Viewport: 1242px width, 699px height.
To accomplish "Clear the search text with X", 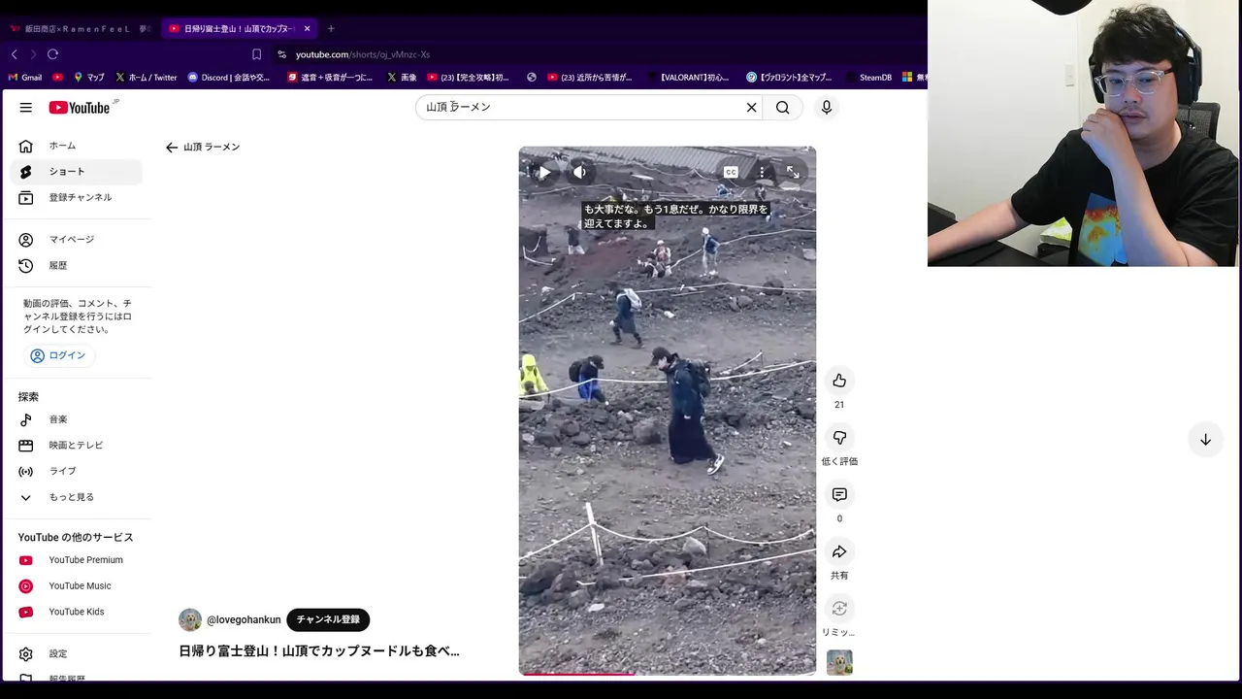I will point(751,108).
